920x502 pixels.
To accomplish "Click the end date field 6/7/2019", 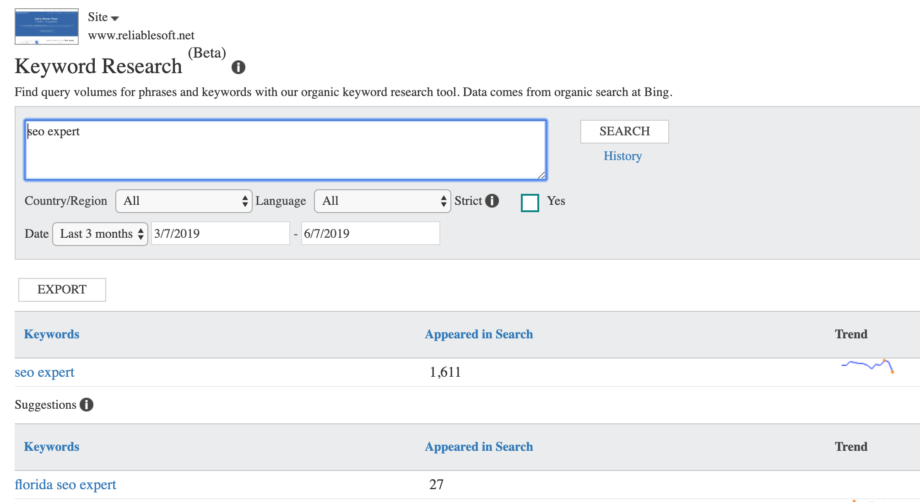I will pyautogui.click(x=370, y=234).
